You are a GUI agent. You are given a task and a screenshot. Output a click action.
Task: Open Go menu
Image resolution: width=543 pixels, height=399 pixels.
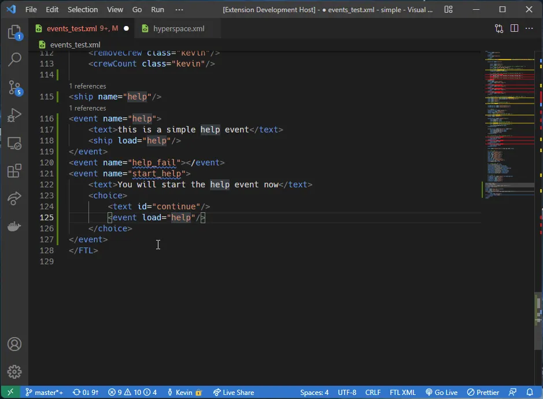(x=137, y=9)
